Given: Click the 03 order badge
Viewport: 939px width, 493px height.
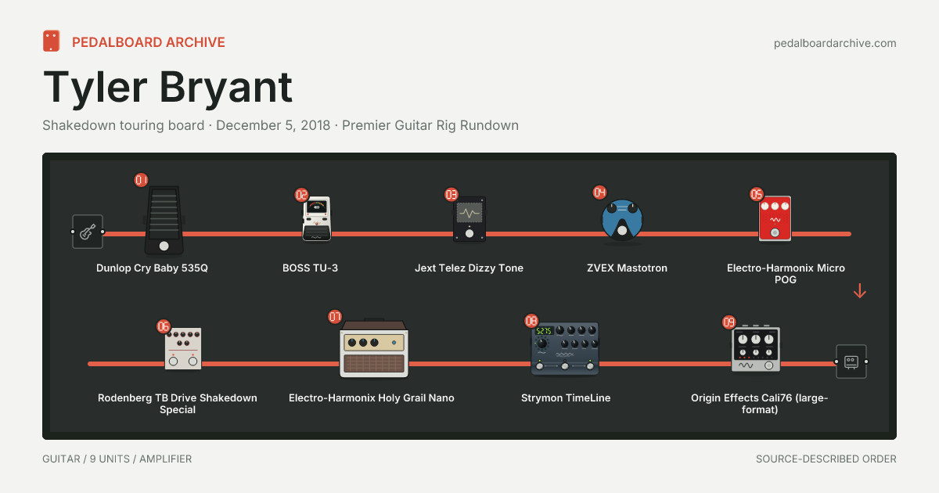Looking at the screenshot, I should coord(452,194).
